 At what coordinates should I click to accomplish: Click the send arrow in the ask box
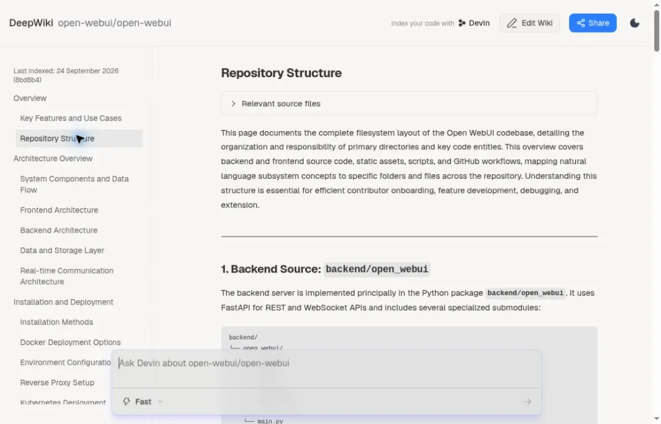527,402
